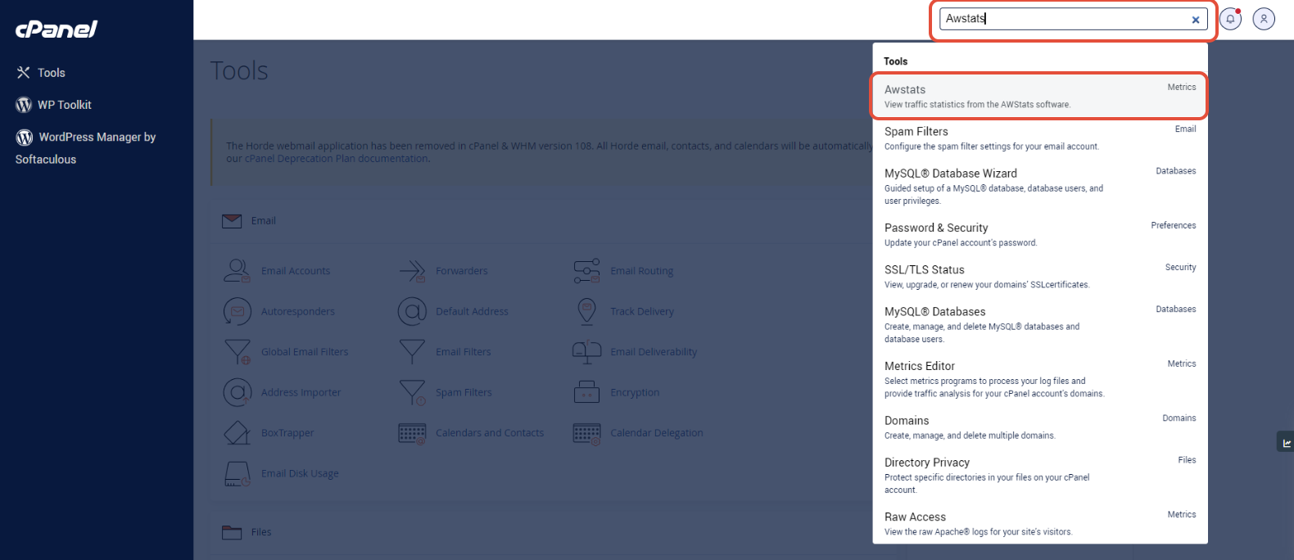Click the Address Importer icon
The image size is (1294, 560).
pos(237,392)
